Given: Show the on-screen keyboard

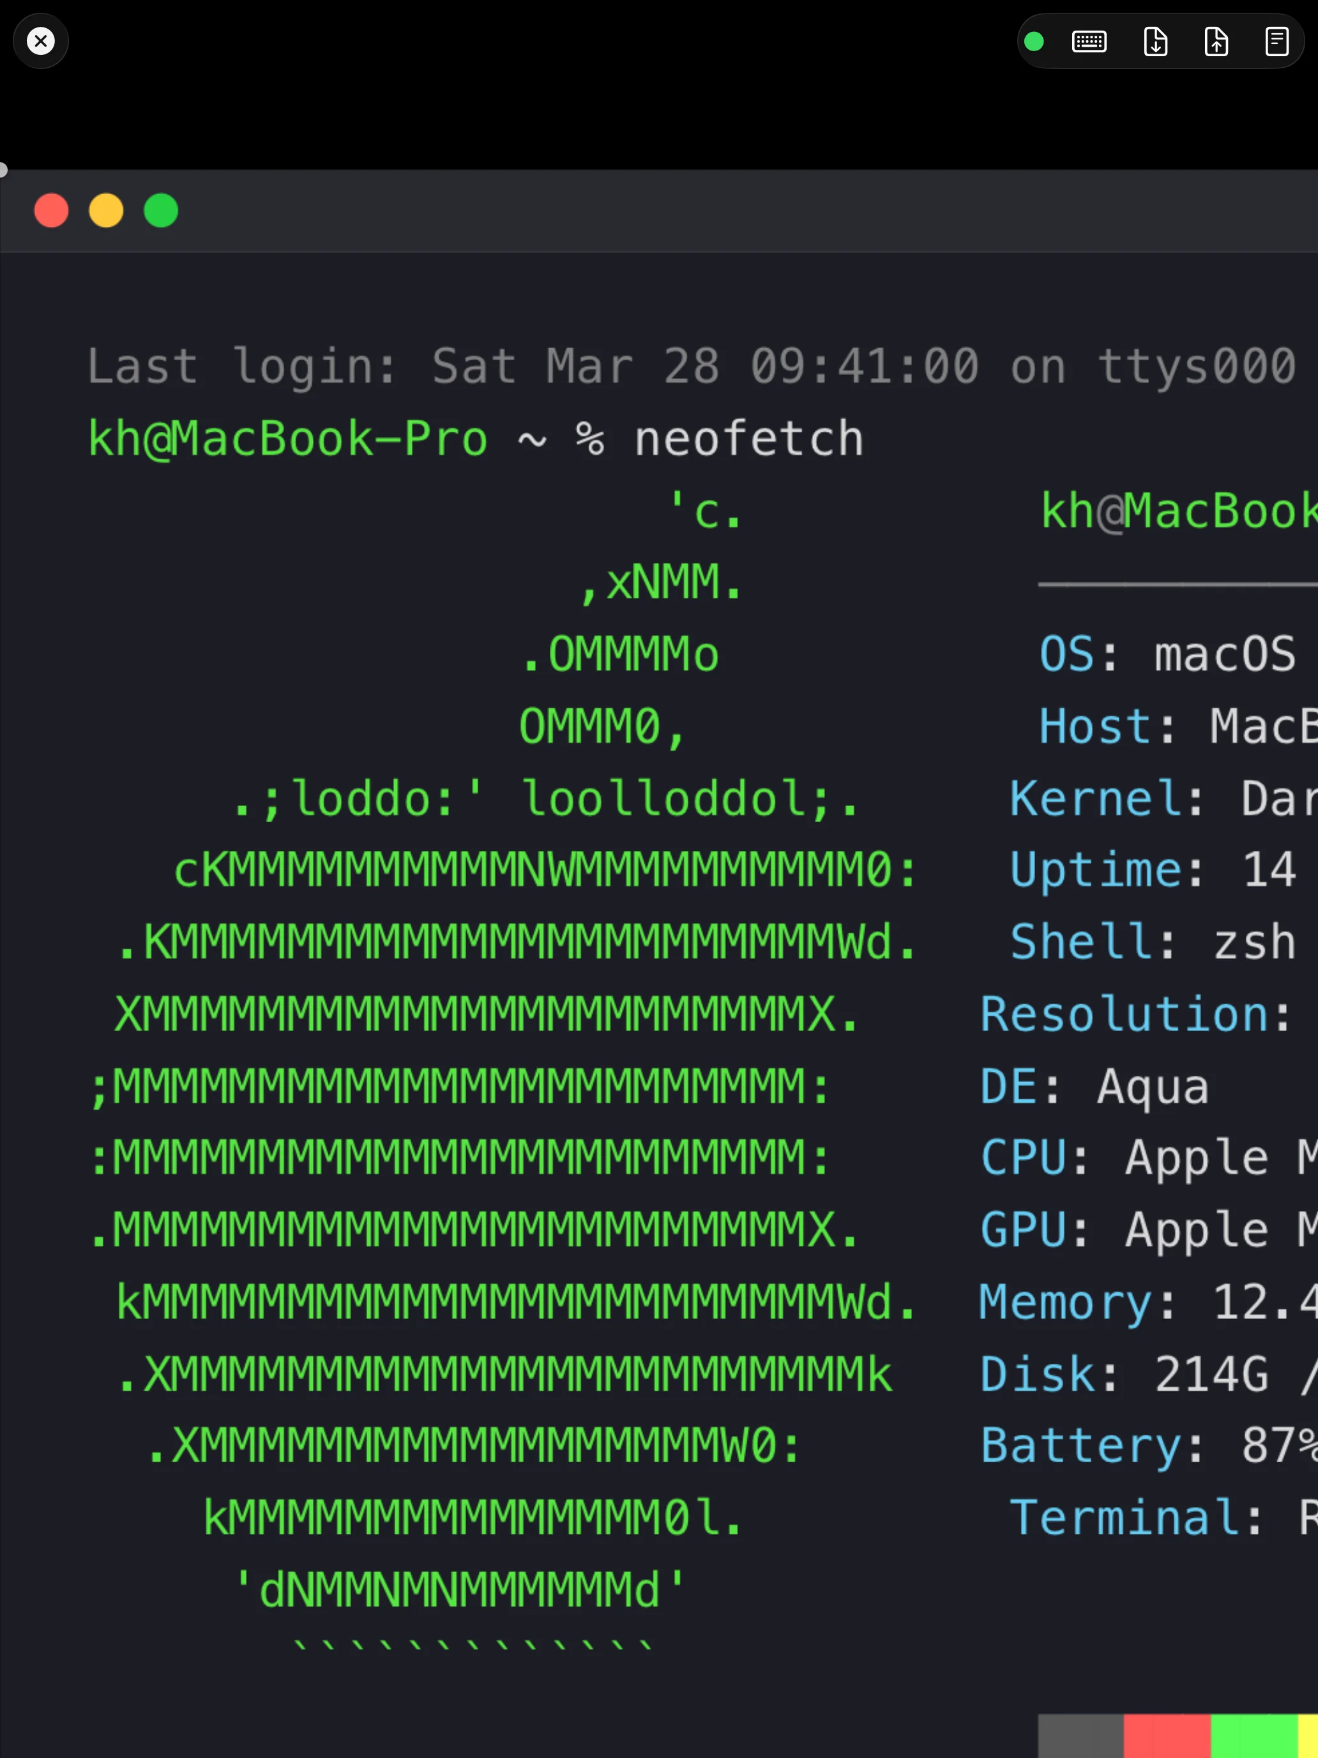Looking at the screenshot, I should click(1088, 42).
